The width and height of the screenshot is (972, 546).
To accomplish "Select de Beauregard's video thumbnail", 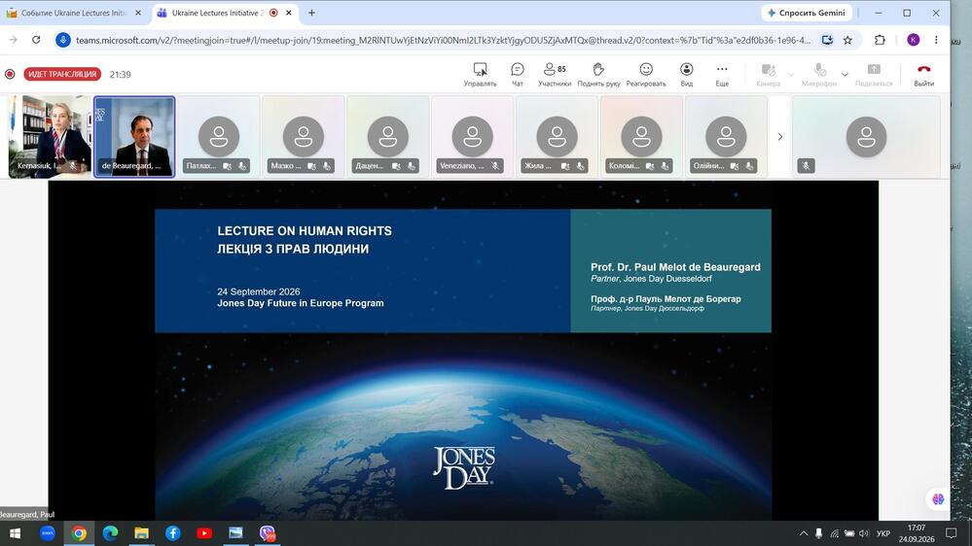I will pyautogui.click(x=134, y=137).
